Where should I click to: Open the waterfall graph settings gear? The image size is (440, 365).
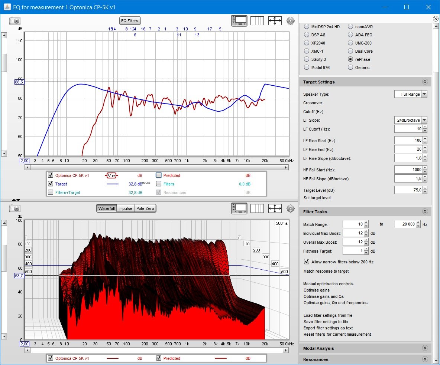(291, 208)
